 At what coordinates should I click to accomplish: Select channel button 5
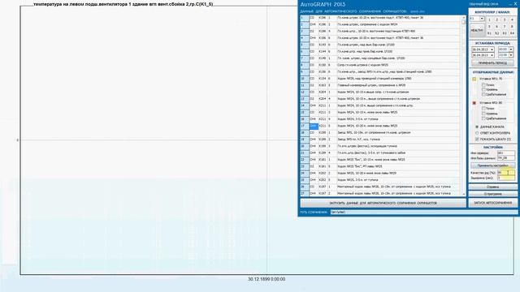point(489,27)
